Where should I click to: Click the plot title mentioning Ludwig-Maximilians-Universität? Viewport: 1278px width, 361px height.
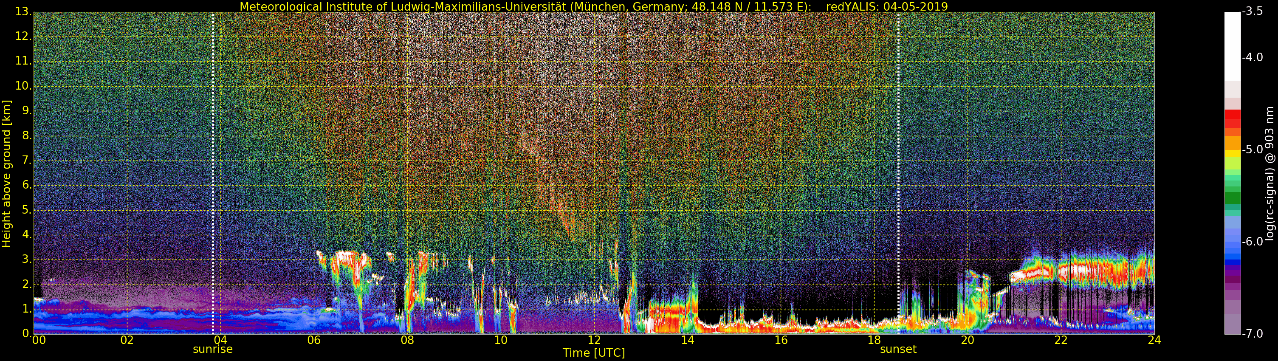[593, 6]
